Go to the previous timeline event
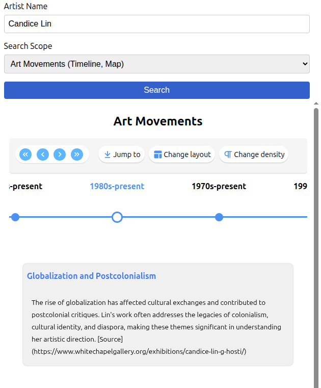The image size is (321, 388). point(43,154)
